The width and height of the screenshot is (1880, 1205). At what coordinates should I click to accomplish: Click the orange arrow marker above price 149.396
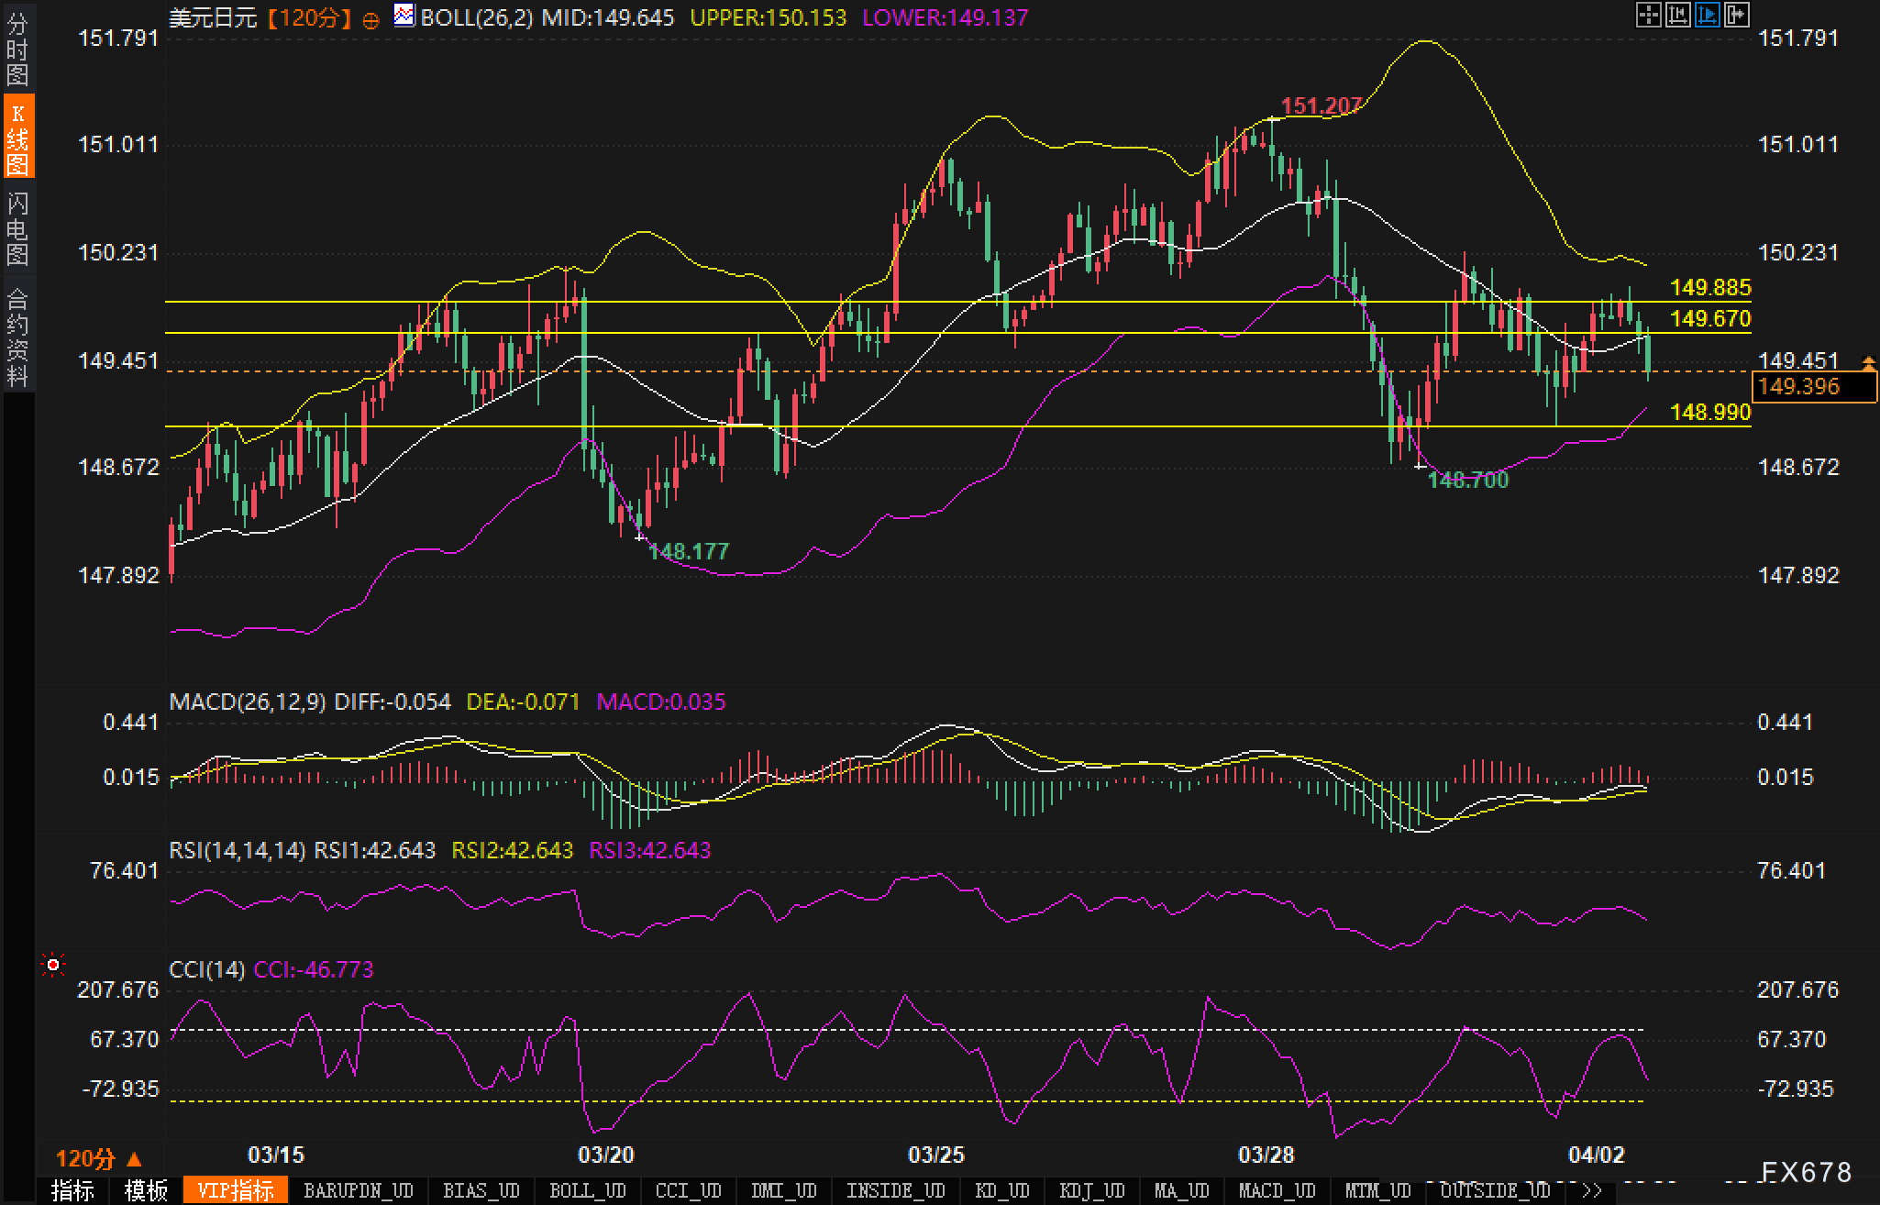[x=1868, y=363]
